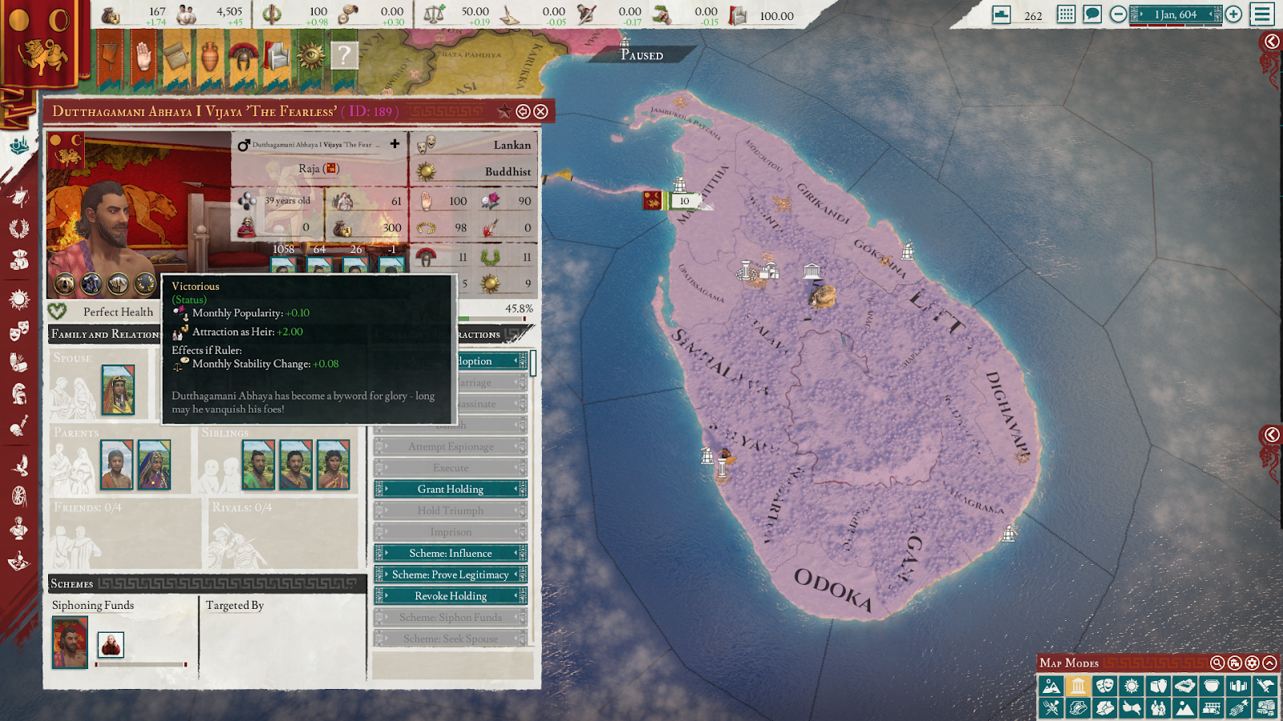
Task: Pin character with star icon
Action: click(x=504, y=111)
